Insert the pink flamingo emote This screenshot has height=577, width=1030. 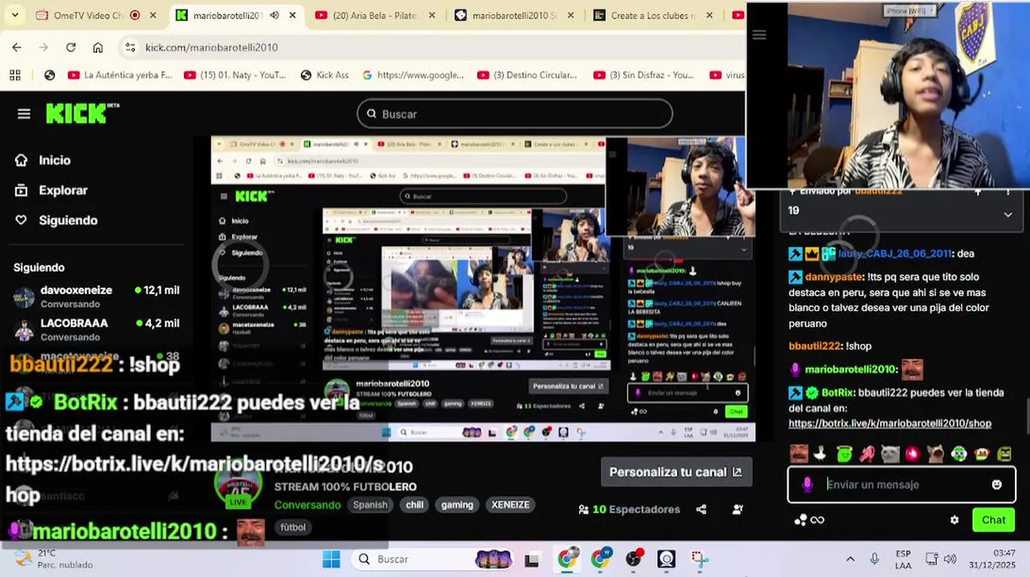pos(867,454)
